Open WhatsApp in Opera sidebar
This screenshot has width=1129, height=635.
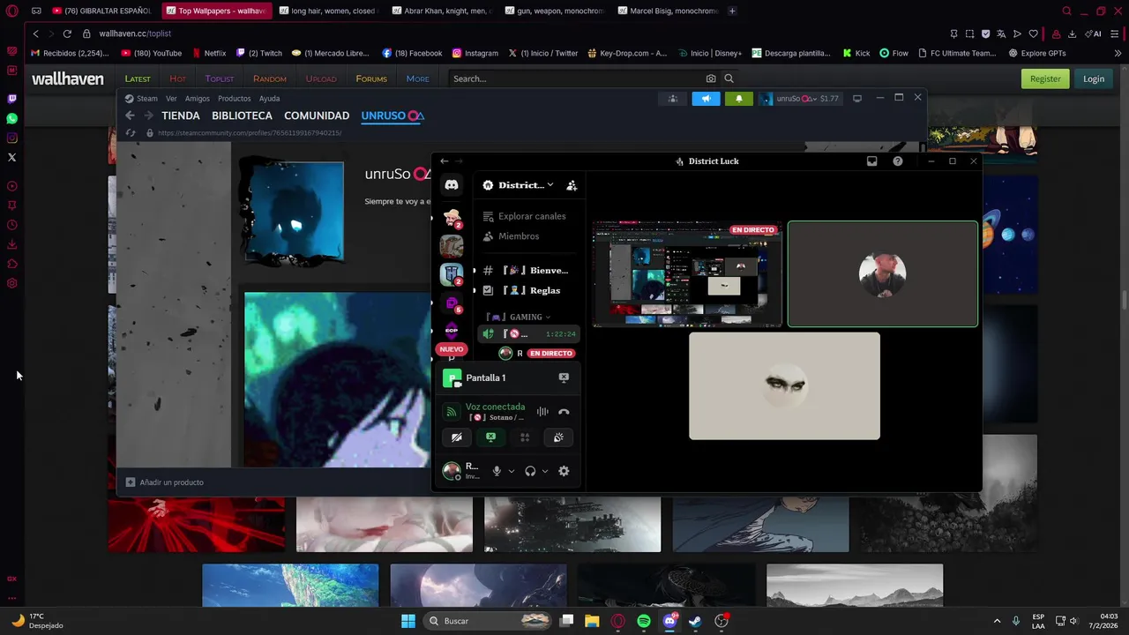[x=11, y=118]
